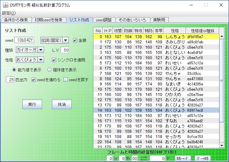The width and height of the screenshot is (229, 162).
Task: Switch to the 初期seedを検索 tab
Action: click(48, 20)
